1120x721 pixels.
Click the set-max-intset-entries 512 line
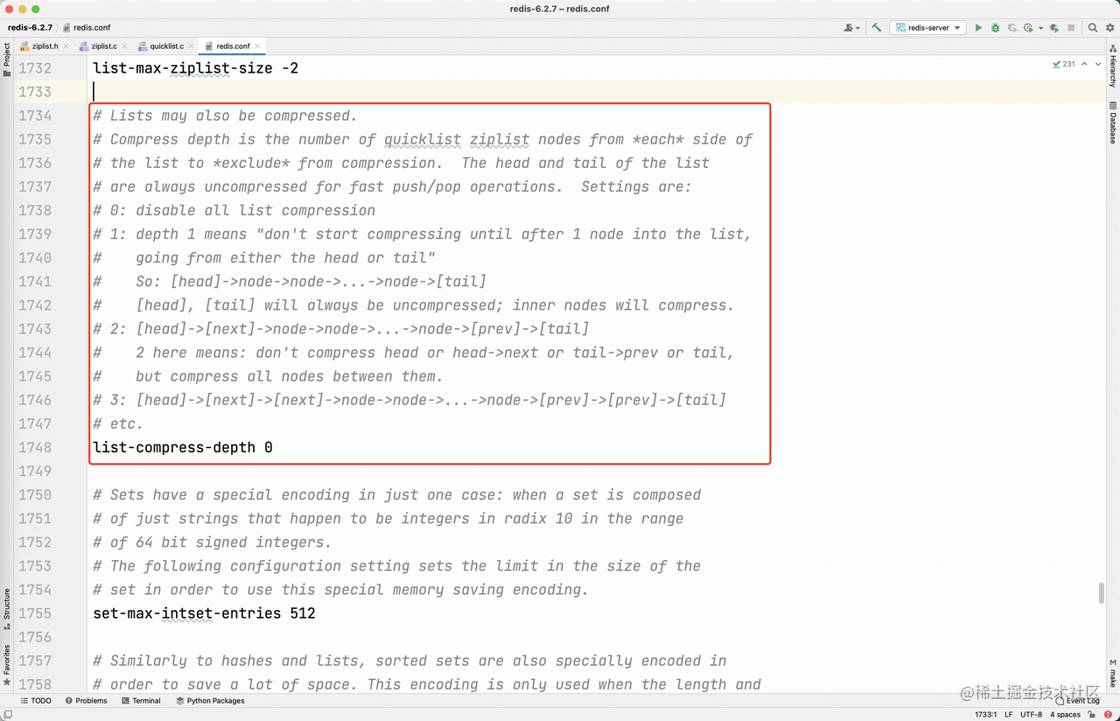tap(204, 613)
